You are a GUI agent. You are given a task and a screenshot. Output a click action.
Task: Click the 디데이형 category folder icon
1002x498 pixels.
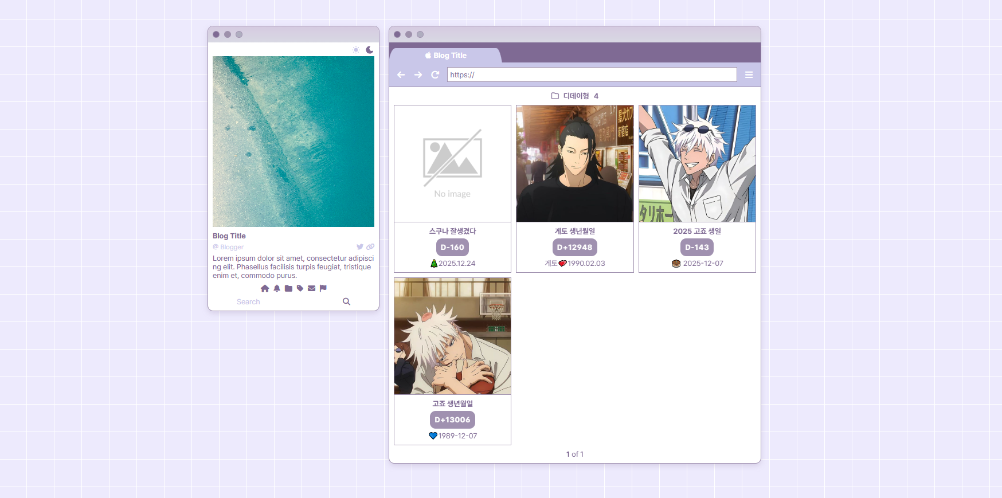(555, 96)
